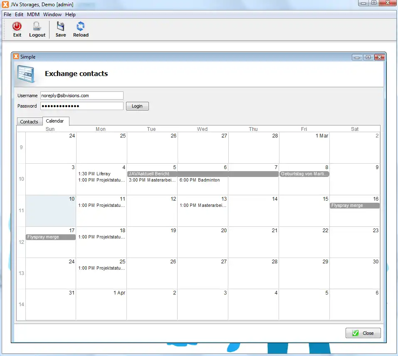Click the Sat column header
The width and height of the screenshot is (398, 356).
pos(355,129)
